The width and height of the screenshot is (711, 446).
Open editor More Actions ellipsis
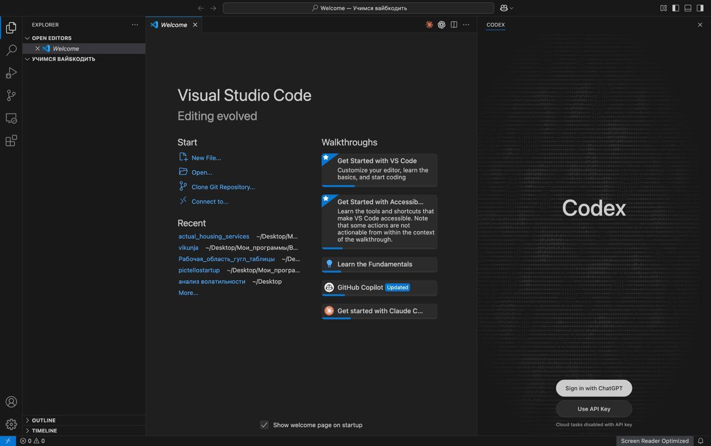click(466, 24)
